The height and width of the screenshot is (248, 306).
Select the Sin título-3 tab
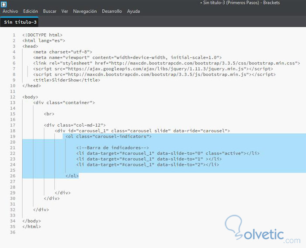pos(19,22)
